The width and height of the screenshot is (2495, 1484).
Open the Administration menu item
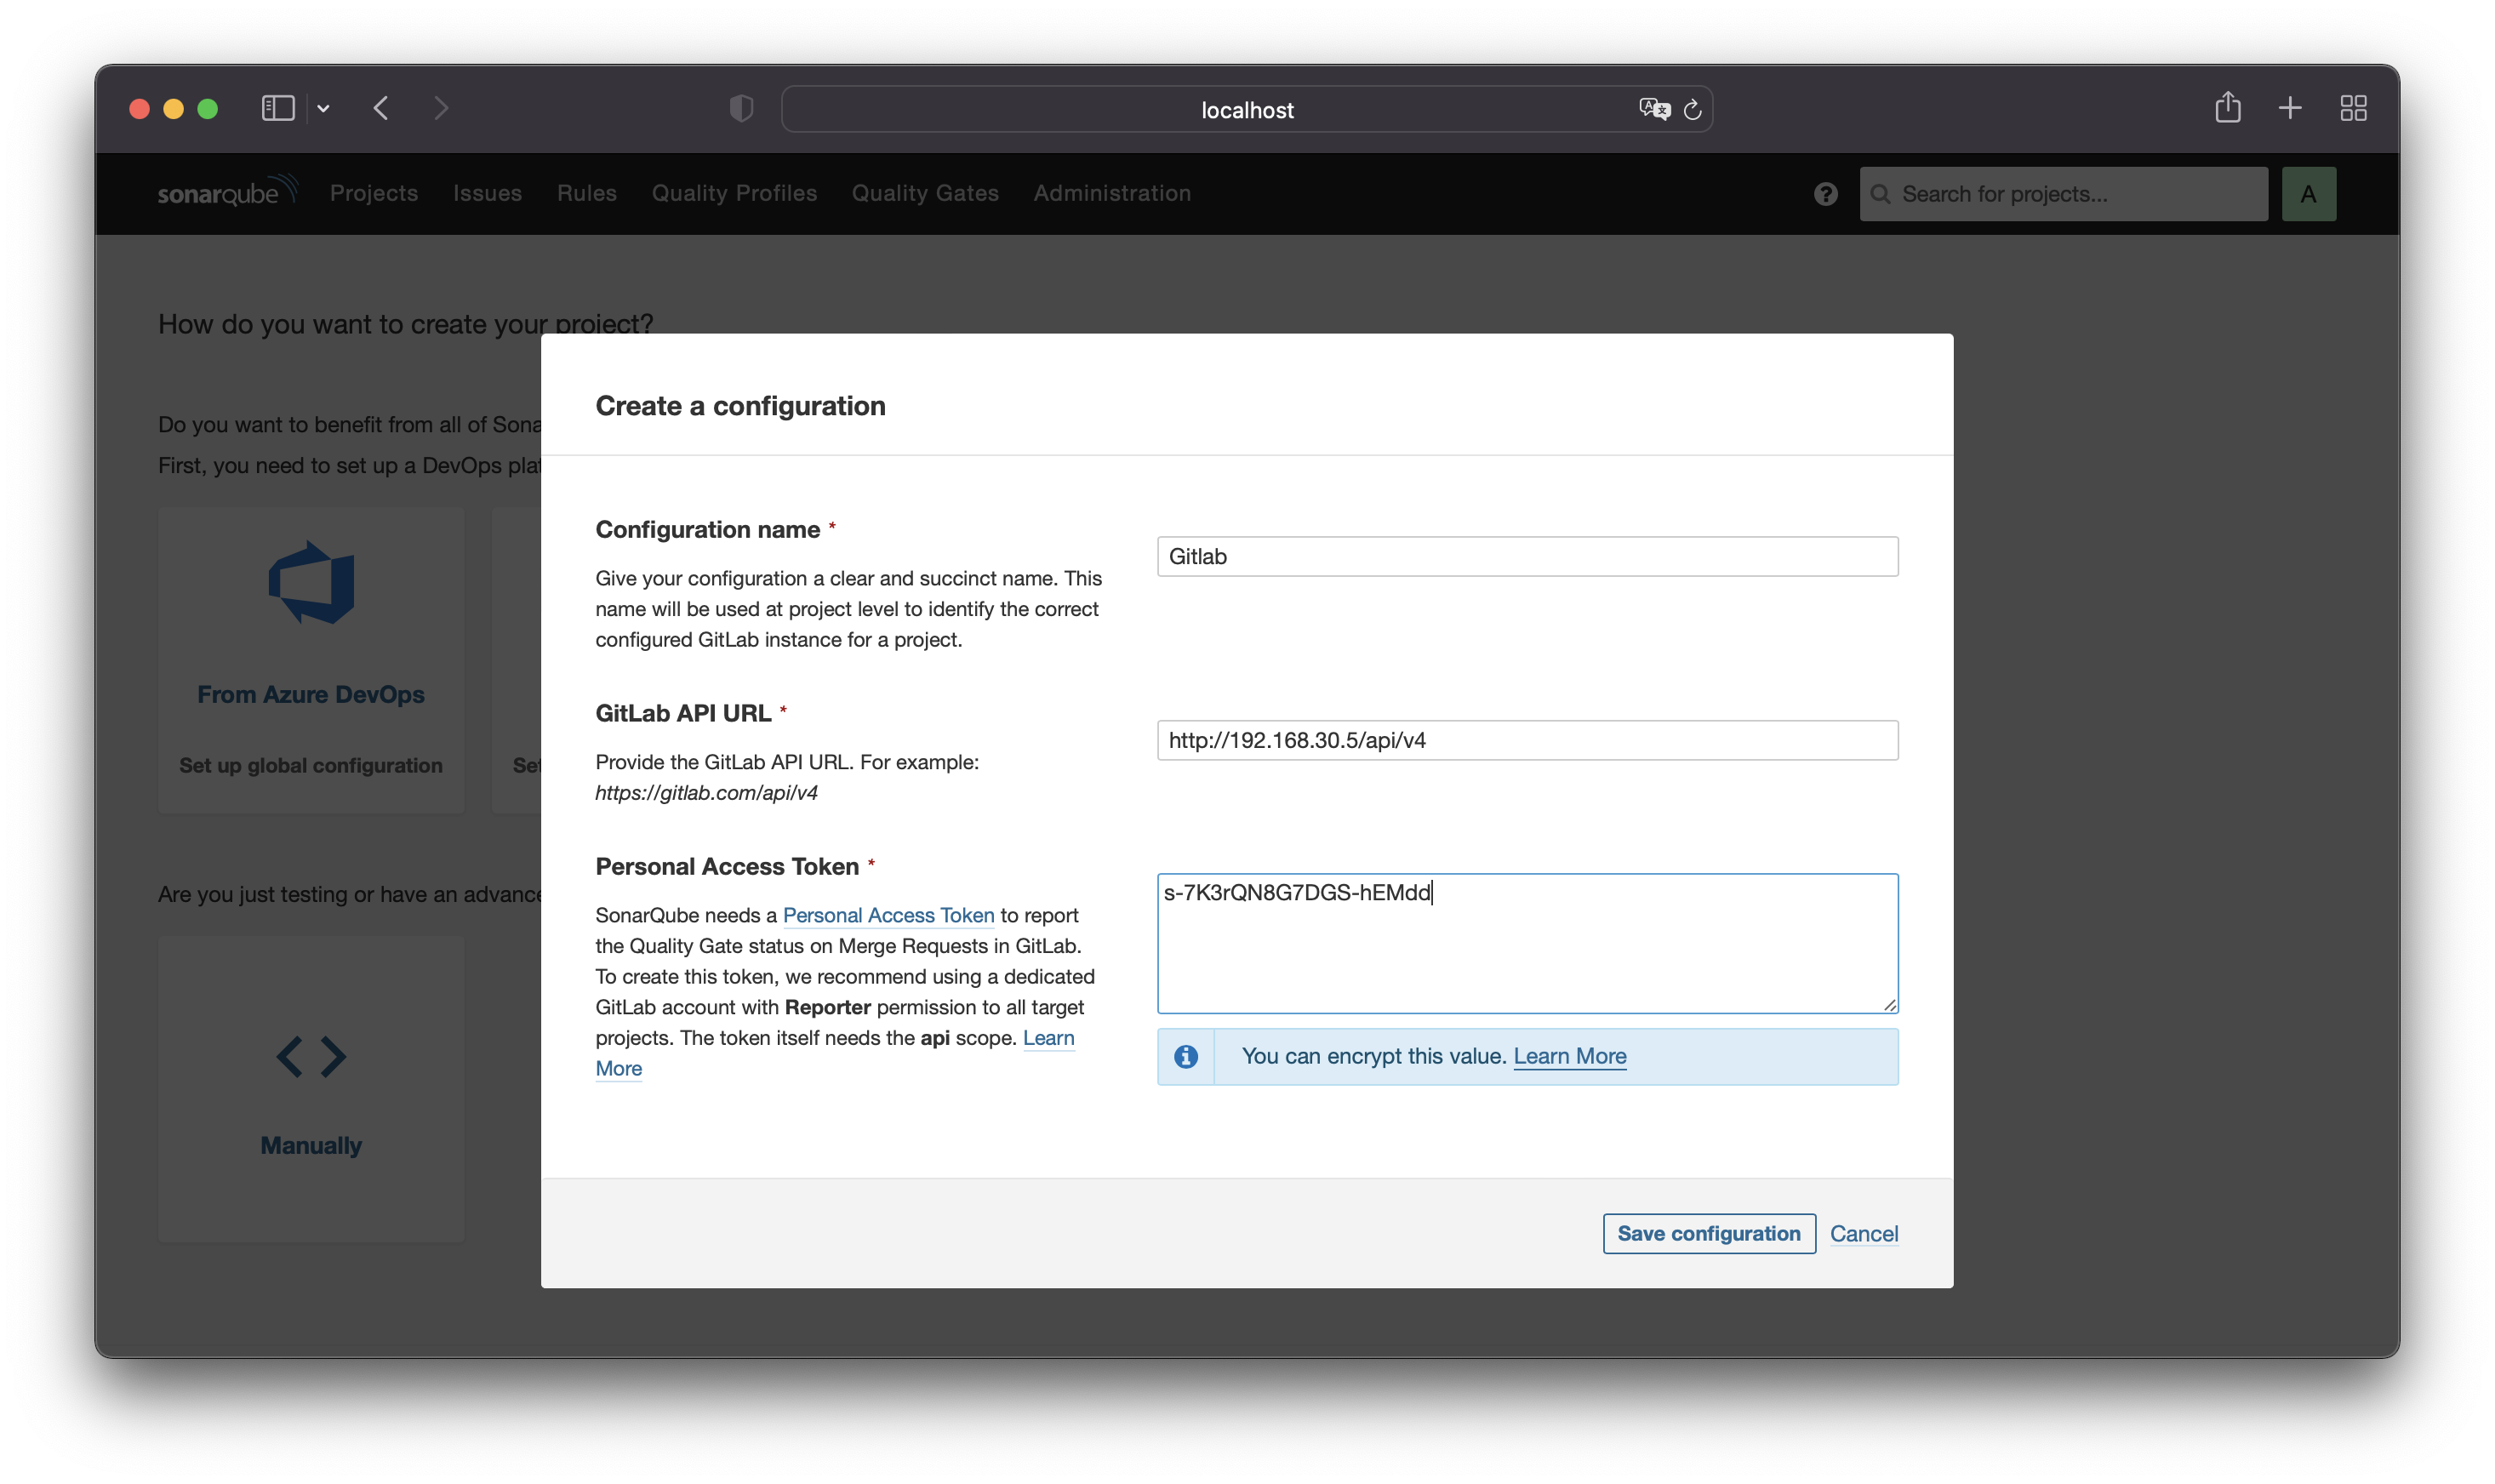[x=1112, y=193]
